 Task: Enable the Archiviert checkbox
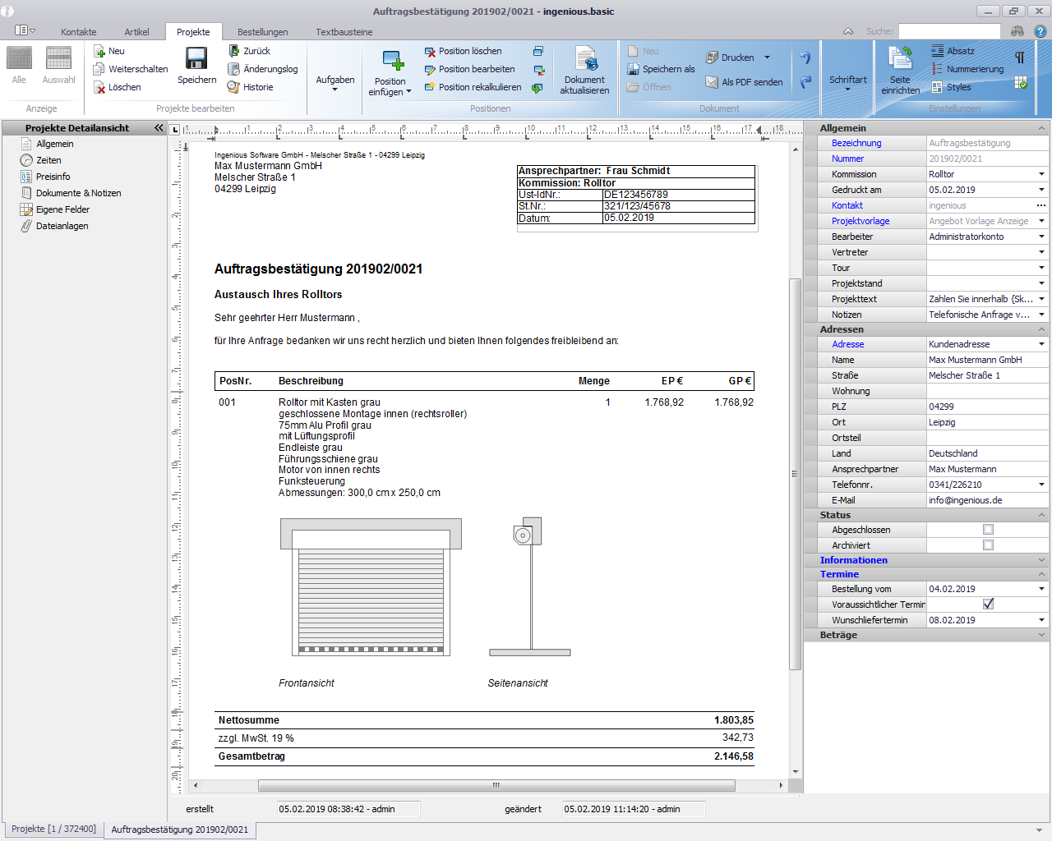click(x=988, y=545)
